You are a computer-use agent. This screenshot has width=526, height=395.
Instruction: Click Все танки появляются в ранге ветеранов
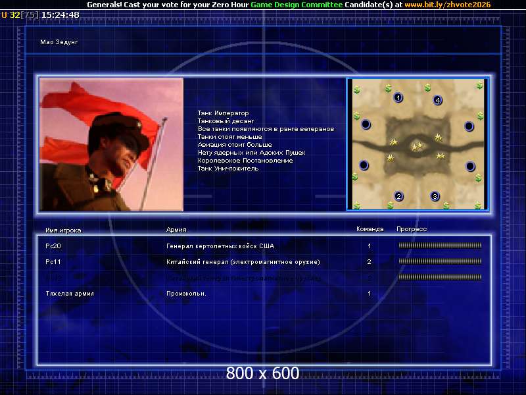(266, 129)
